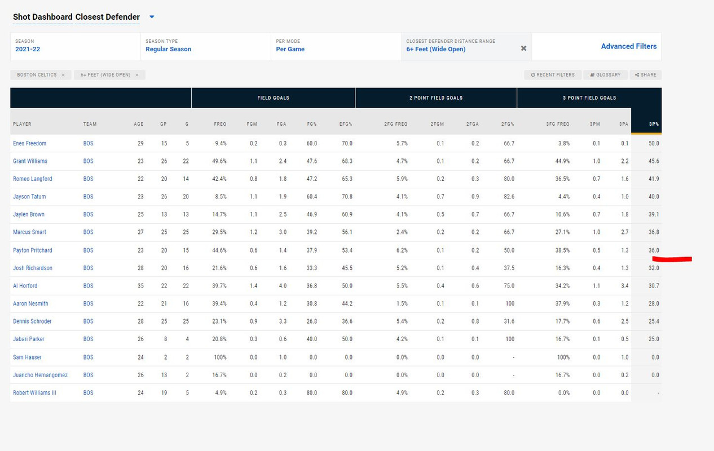Open Jayson Tatum player page

tap(29, 197)
